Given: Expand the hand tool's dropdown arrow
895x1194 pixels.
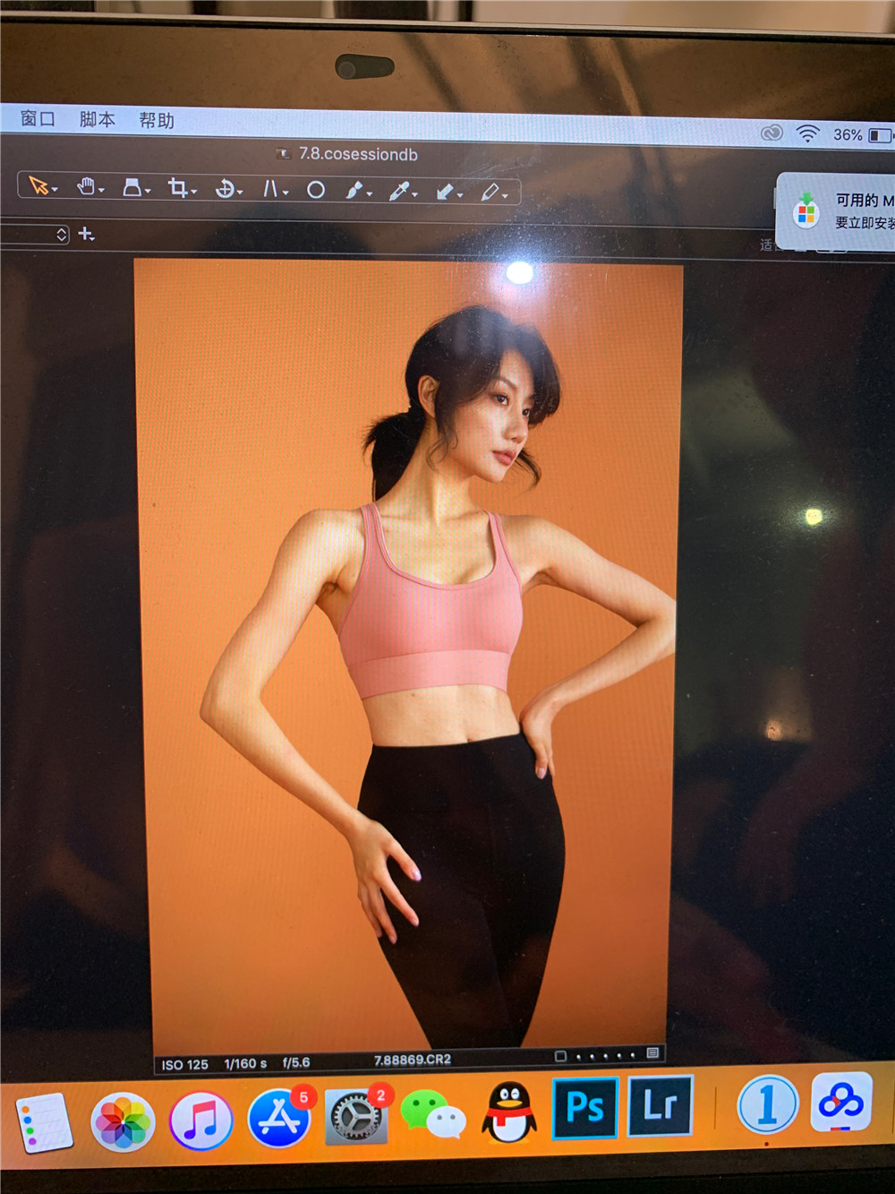Looking at the screenshot, I should pyautogui.click(x=101, y=190).
